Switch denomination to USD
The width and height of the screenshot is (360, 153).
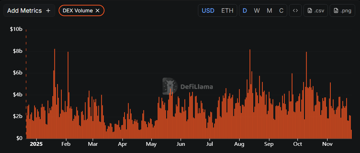coord(208,11)
